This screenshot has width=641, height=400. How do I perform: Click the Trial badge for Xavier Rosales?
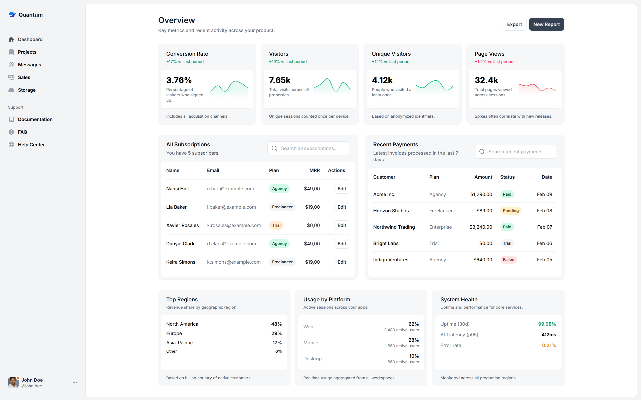pos(276,225)
